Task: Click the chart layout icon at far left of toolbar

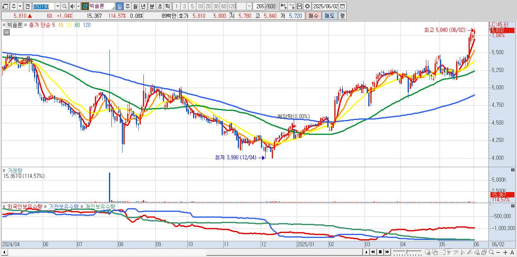Action: click(x=5, y=6)
